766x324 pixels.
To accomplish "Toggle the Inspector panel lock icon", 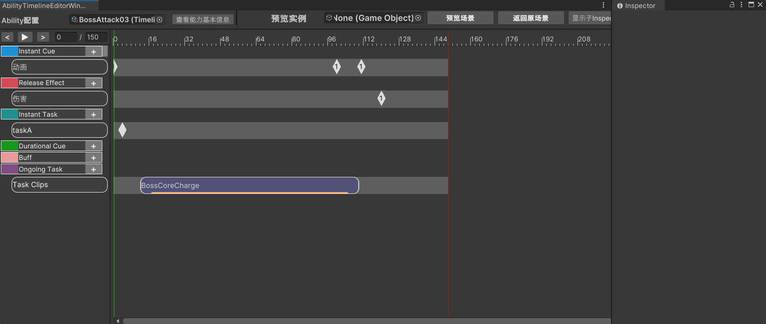I will 732,4.
